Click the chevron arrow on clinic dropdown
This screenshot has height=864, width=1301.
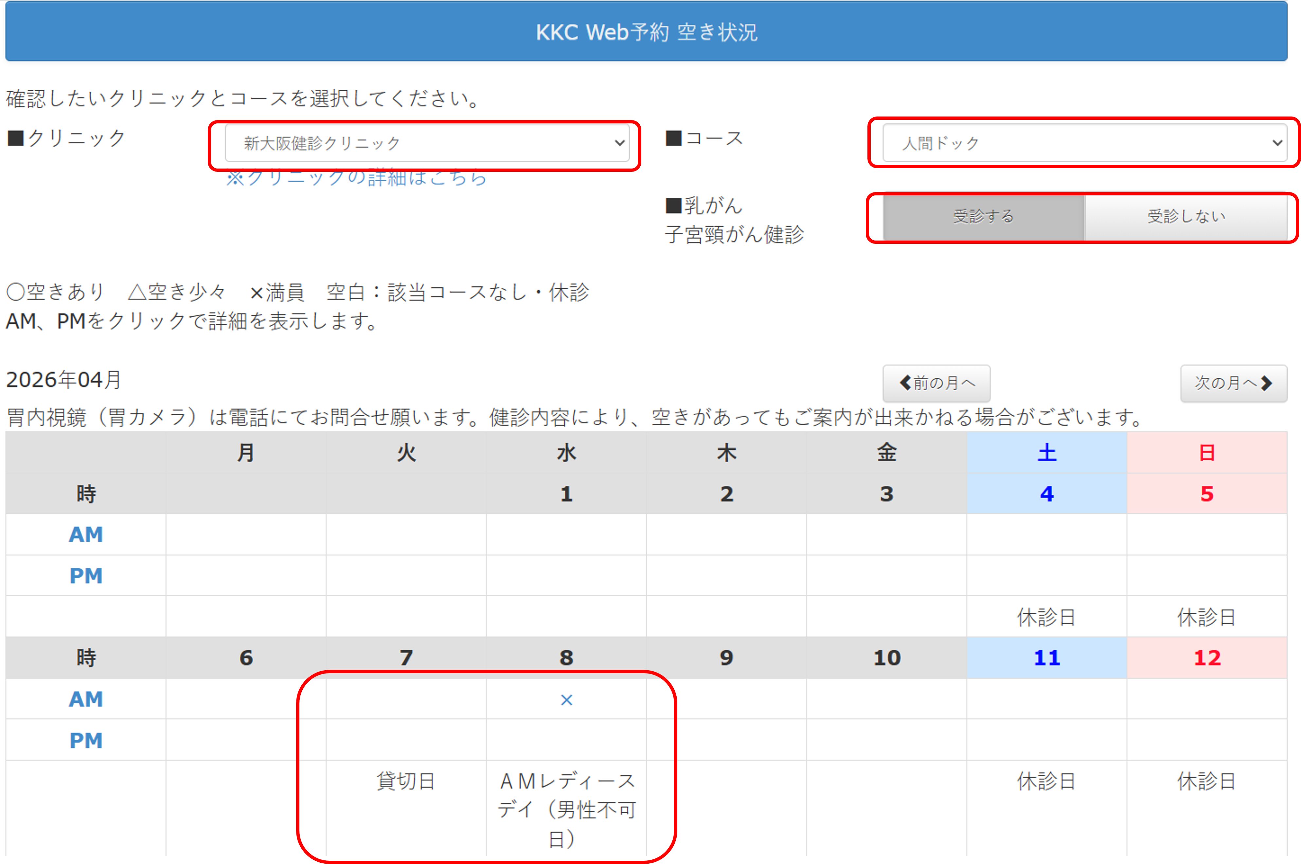click(x=620, y=143)
